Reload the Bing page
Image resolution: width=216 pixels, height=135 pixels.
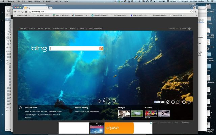tap(22, 12)
